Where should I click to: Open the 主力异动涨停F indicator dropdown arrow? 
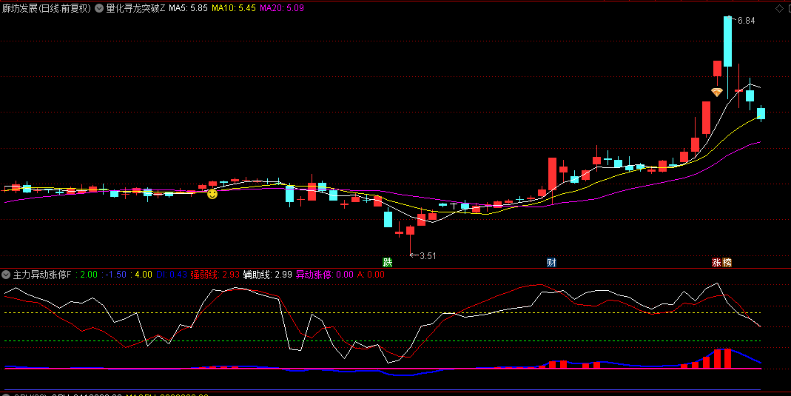coord(6,275)
